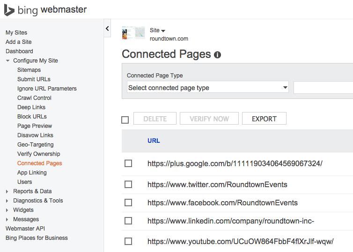This screenshot has height=252, width=353.
Task: Expand the Messages section
Action: (x=7, y=219)
